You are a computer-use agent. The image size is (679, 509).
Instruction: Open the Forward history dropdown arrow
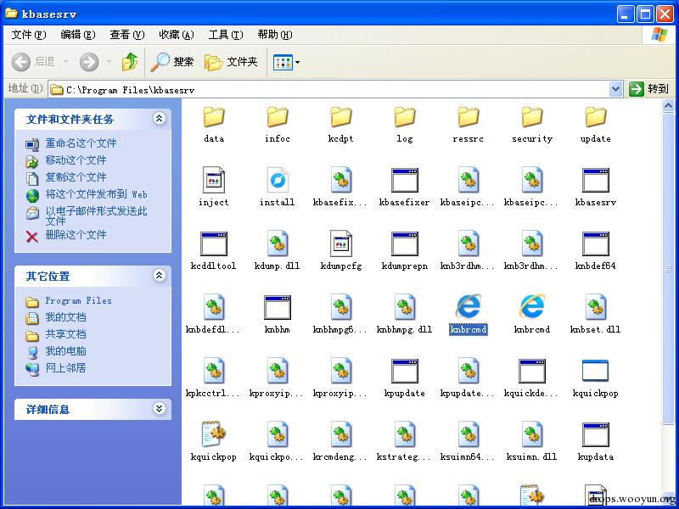point(109,62)
